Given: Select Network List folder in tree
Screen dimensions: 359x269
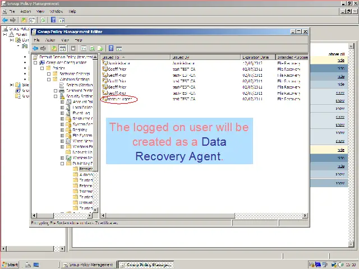Looking at the screenshot, I should [79, 152].
